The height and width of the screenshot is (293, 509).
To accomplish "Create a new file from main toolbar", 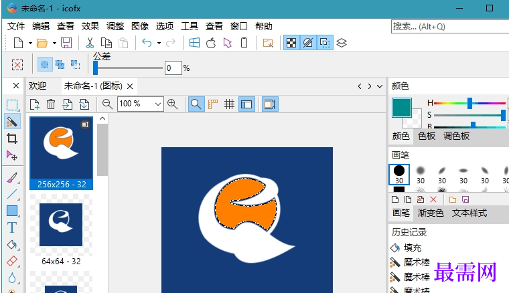I will click(19, 43).
